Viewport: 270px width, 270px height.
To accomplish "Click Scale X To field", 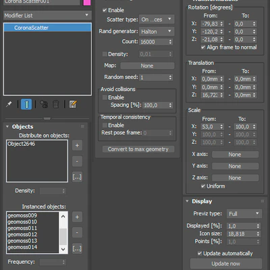I will 243,127.
